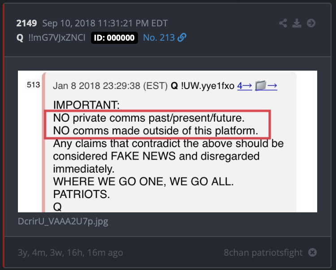Download the post using the download icon
Screen dimensions: 336x270
(x=297, y=23)
